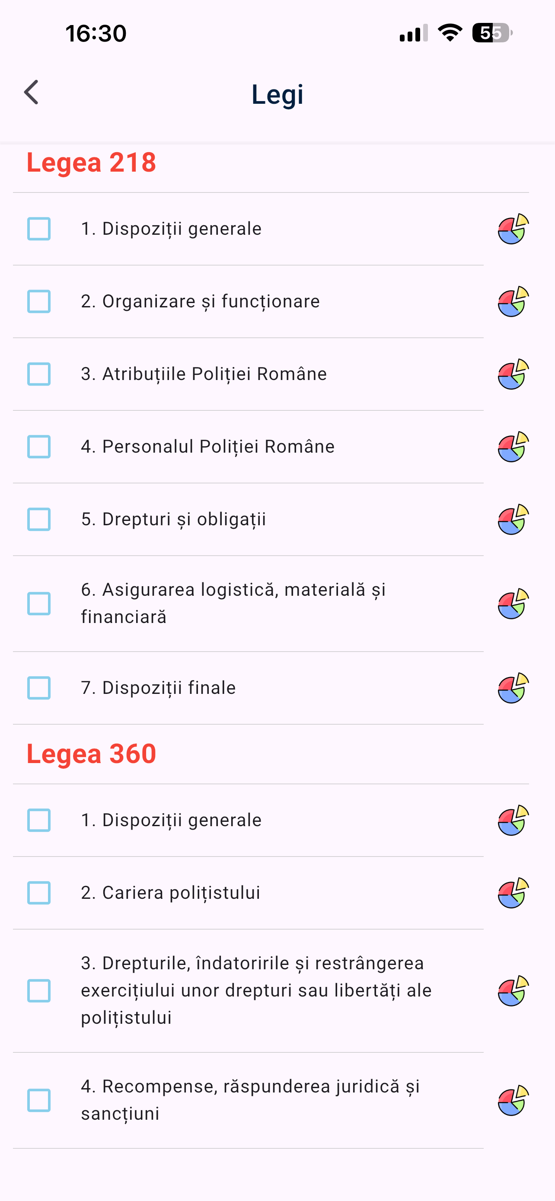
Task: Click pie chart next to Drepturi și obligații
Action: 514,519
